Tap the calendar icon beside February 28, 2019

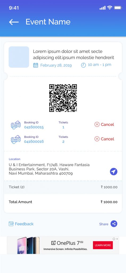pos(36,65)
